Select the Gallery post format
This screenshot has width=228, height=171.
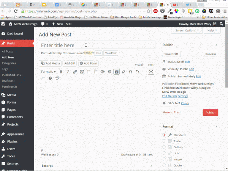tap(164, 147)
